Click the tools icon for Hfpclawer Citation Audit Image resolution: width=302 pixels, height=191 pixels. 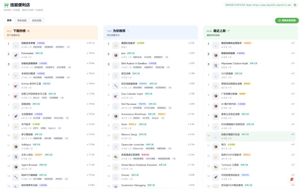(216, 65)
